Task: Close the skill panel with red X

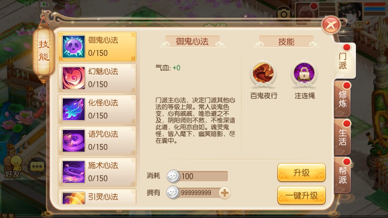Action: click(x=331, y=25)
